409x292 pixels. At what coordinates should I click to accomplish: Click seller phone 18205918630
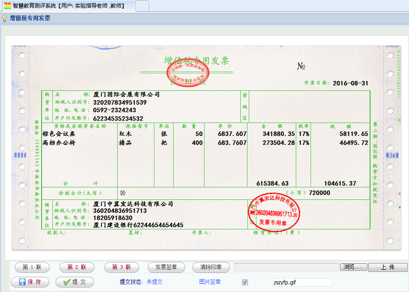113,218
